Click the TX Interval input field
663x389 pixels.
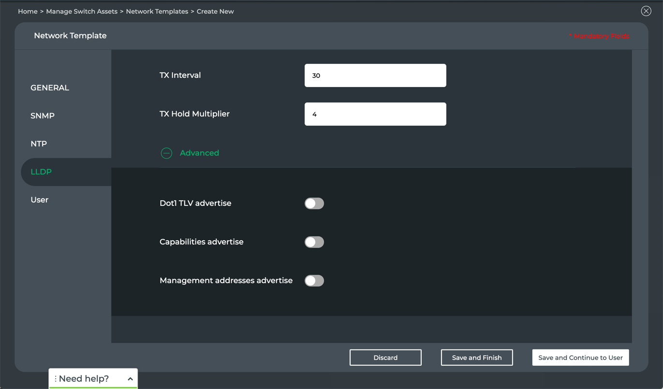[375, 76]
